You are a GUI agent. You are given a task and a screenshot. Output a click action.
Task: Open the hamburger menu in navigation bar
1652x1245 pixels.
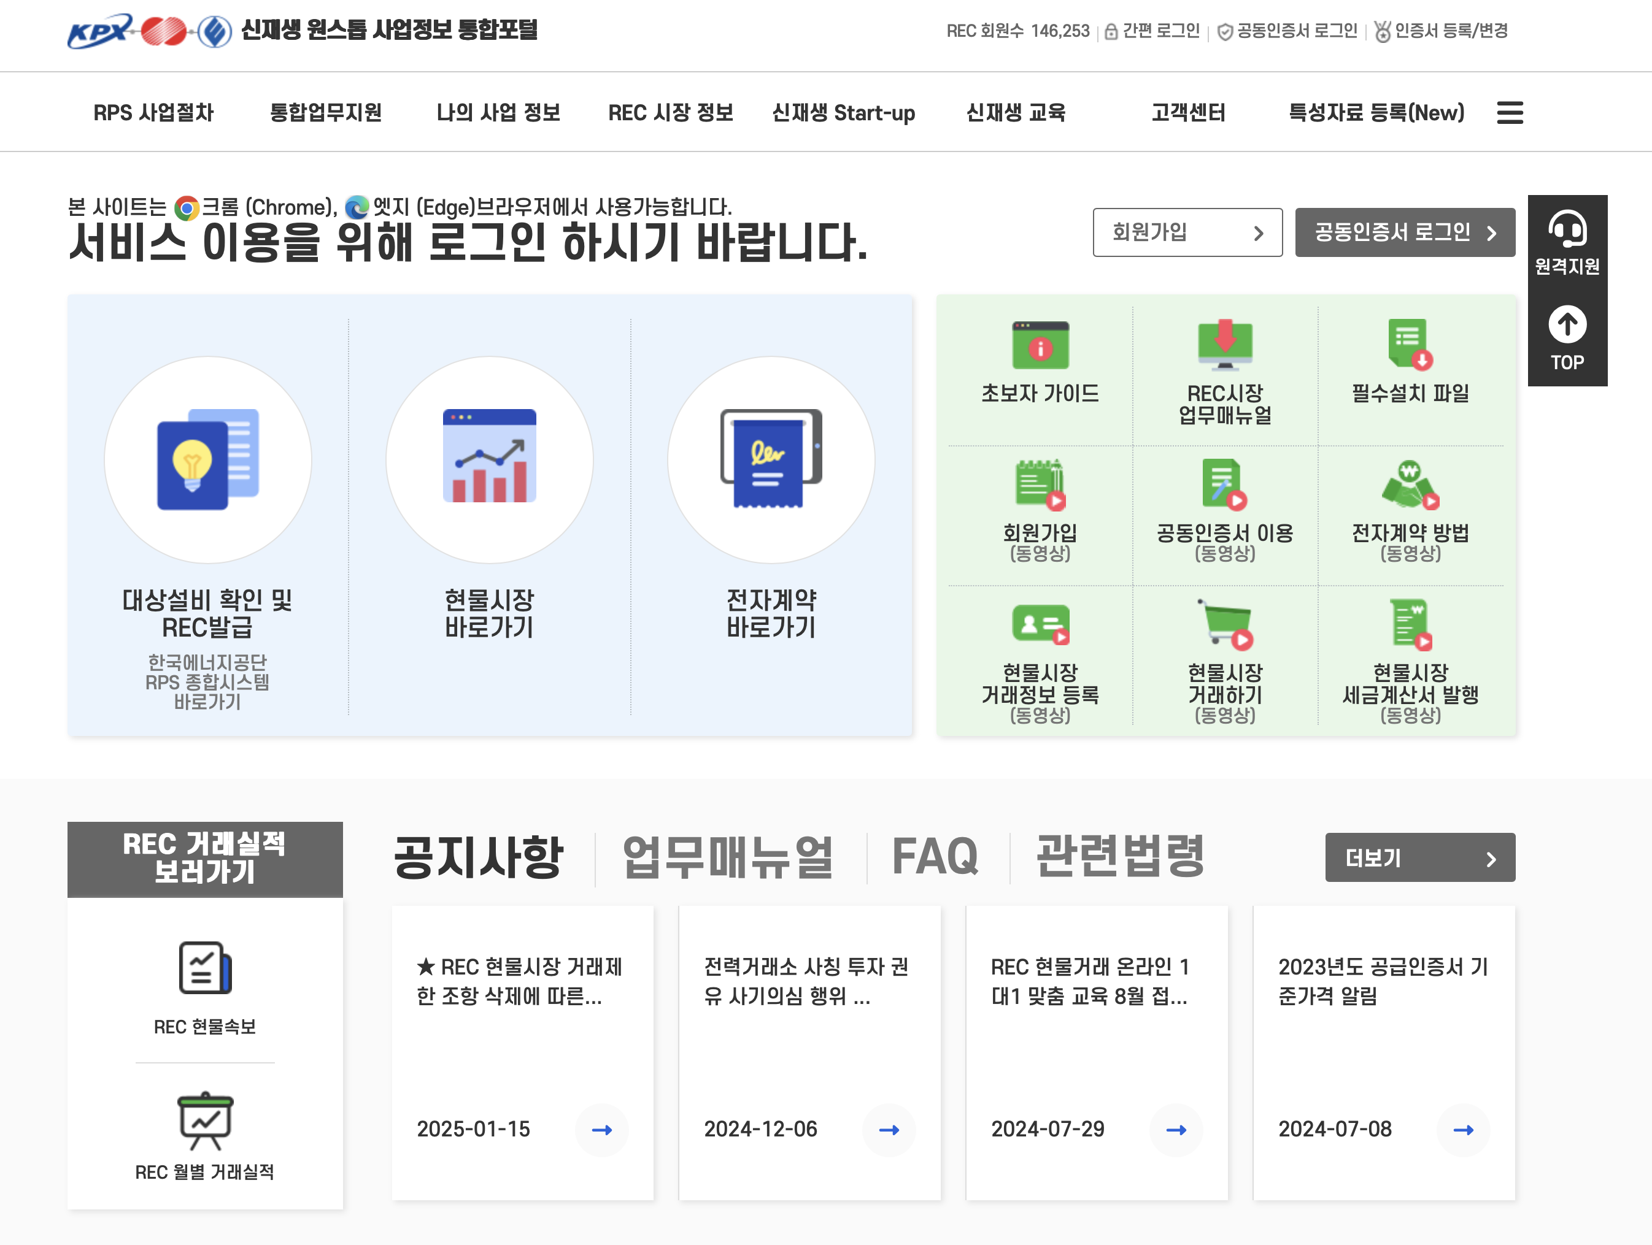pos(1510,113)
